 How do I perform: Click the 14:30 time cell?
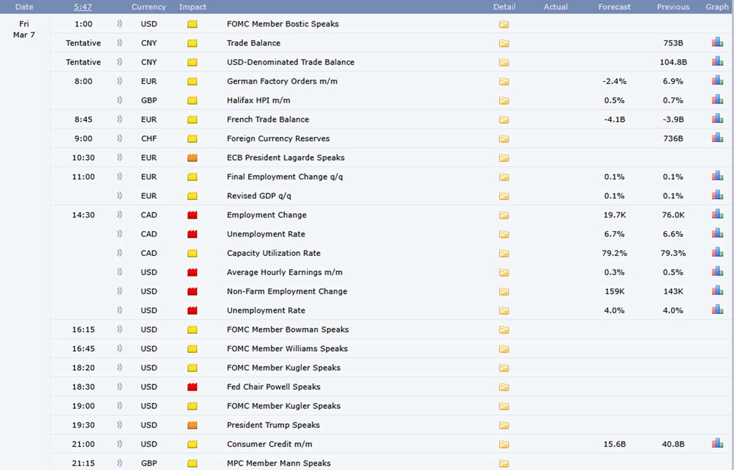pyautogui.click(x=83, y=215)
